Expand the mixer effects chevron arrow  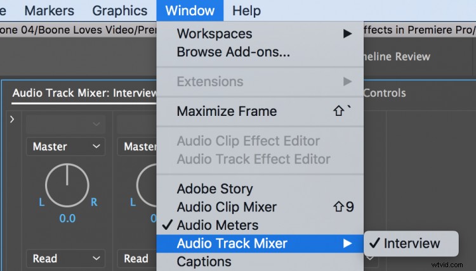click(12, 119)
